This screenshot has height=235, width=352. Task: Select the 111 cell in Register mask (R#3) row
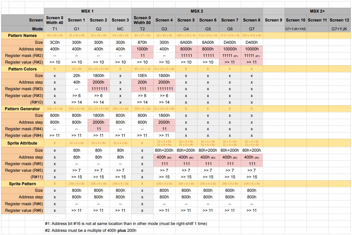142,89
